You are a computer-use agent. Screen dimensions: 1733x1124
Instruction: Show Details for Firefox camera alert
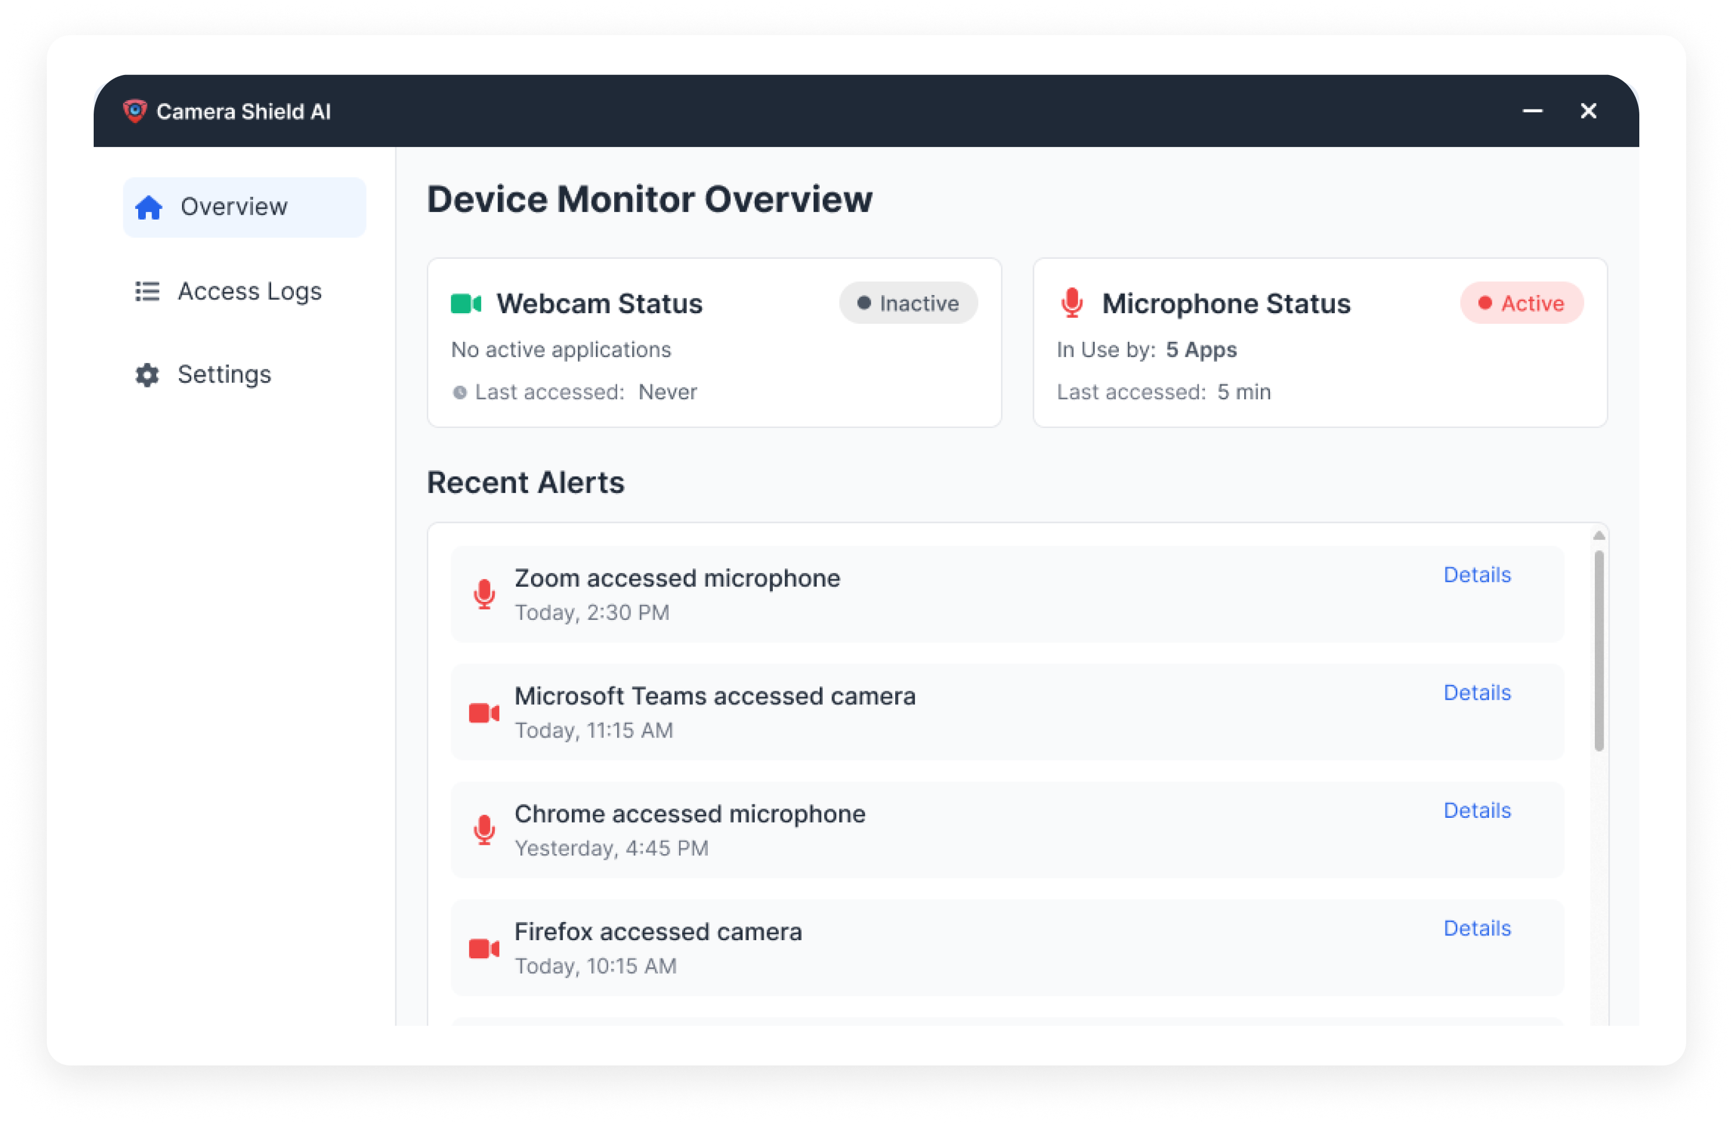(x=1477, y=929)
